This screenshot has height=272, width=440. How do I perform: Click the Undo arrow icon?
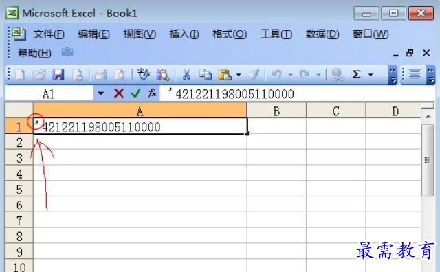point(277,75)
